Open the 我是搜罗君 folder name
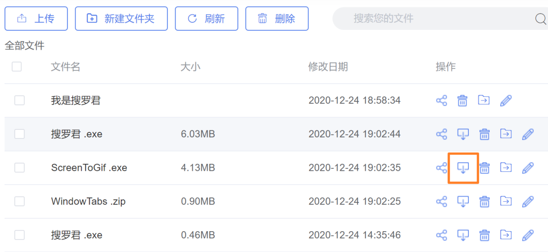 [x=76, y=101]
